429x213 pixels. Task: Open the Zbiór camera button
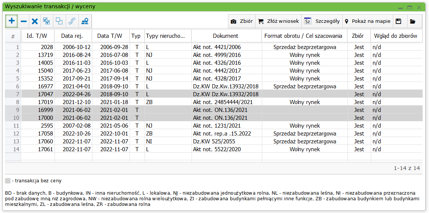(242, 21)
